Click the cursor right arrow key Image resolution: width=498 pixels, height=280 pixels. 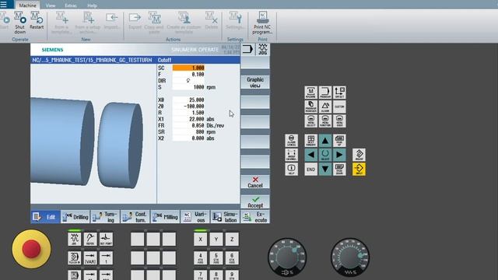point(339,155)
